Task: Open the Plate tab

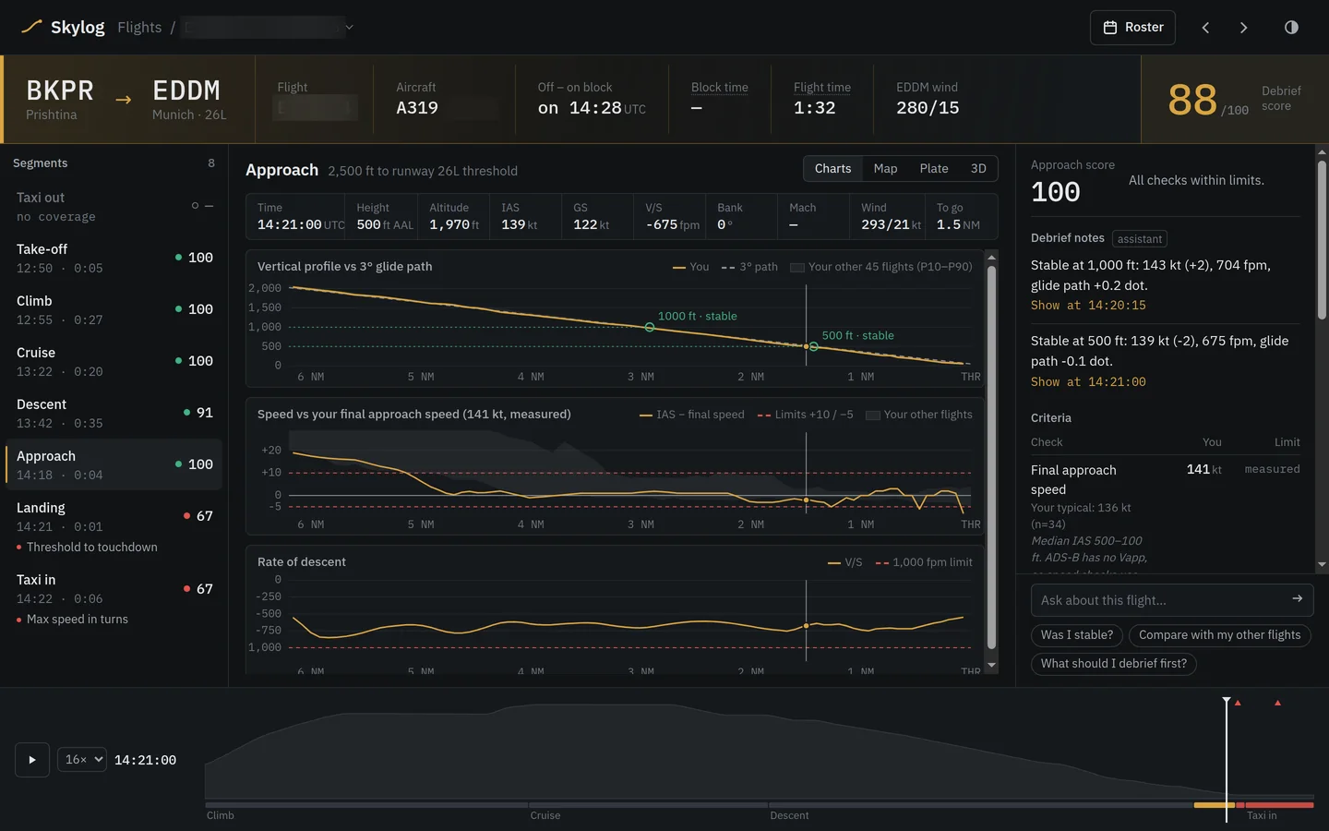Action: (x=934, y=169)
